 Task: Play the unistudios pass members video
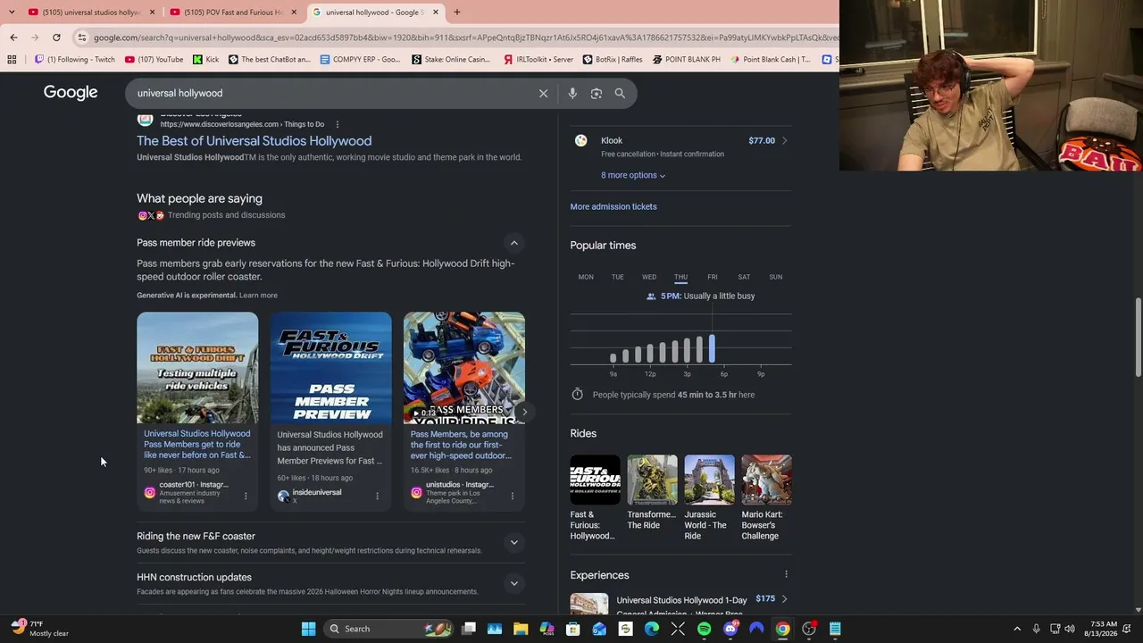464,368
